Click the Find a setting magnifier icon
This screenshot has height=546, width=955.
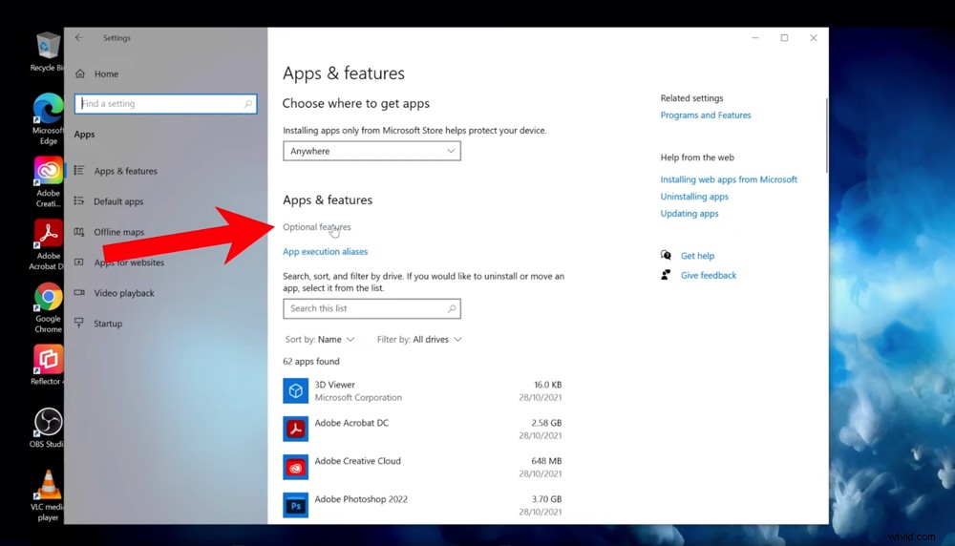(248, 103)
